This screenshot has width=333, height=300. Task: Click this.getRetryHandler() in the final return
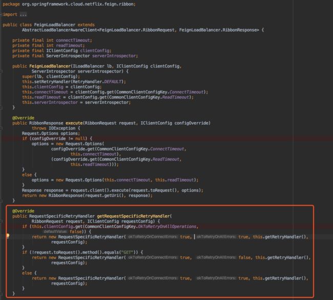click(x=280, y=278)
